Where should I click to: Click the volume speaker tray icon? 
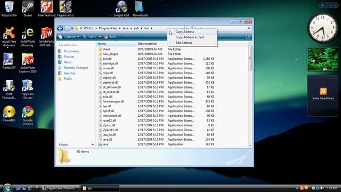click(x=322, y=188)
